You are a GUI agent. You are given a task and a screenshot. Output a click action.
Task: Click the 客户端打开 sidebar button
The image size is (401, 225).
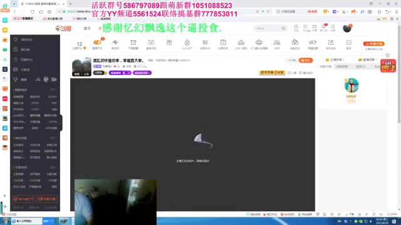coord(23,199)
